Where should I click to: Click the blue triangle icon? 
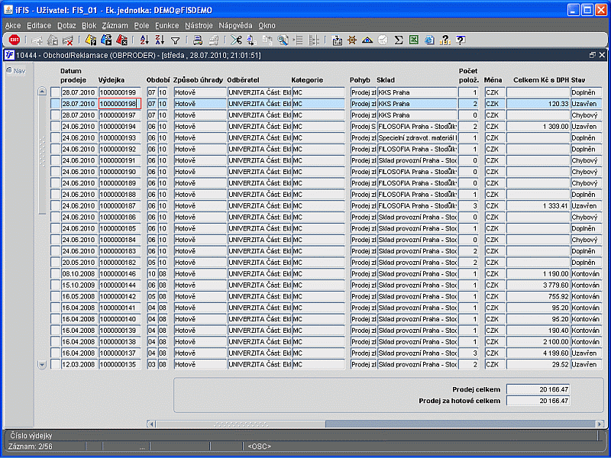pos(367,40)
